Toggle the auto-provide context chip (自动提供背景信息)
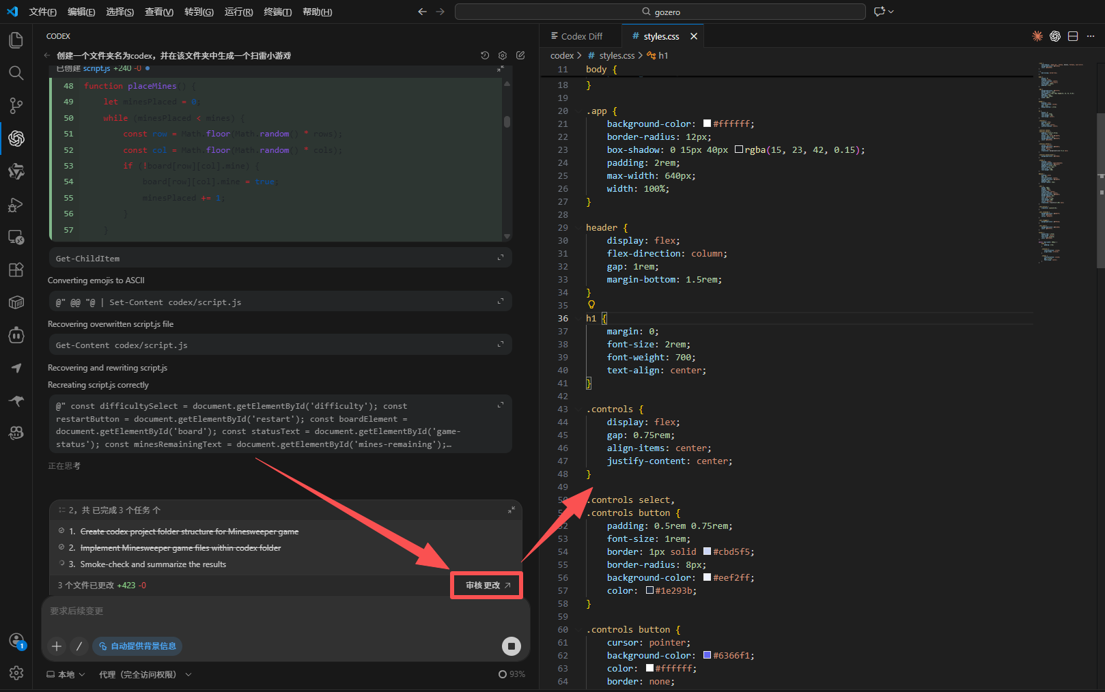The height and width of the screenshot is (692, 1105). [137, 646]
